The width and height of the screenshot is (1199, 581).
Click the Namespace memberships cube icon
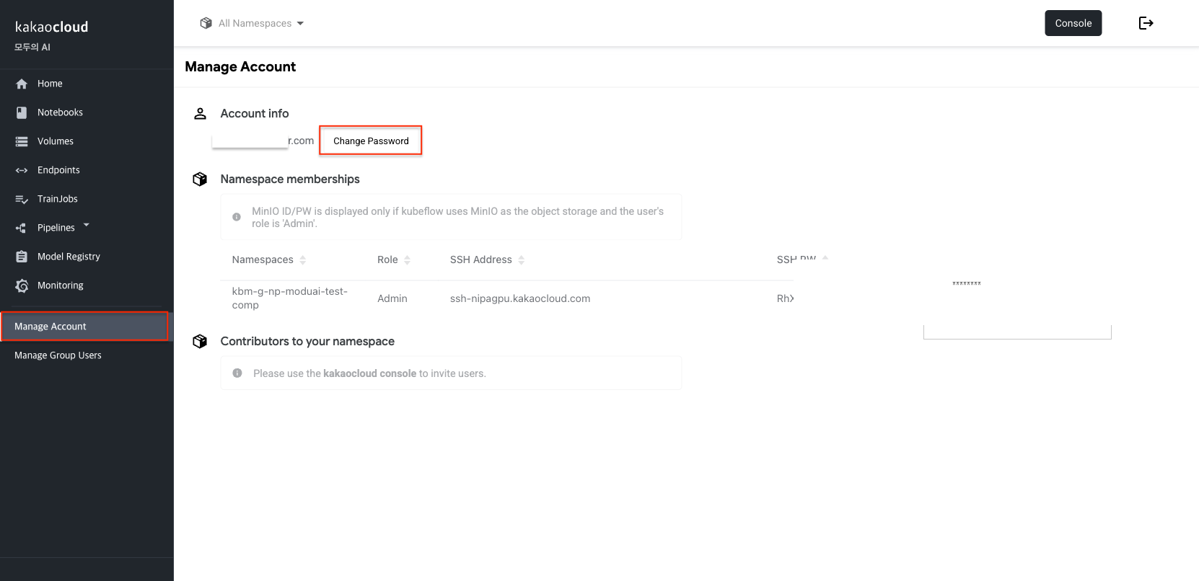point(200,179)
